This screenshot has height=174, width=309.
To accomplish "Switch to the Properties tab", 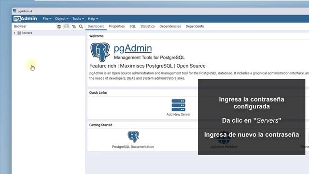I will pyautogui.click(x=117, y=26).
